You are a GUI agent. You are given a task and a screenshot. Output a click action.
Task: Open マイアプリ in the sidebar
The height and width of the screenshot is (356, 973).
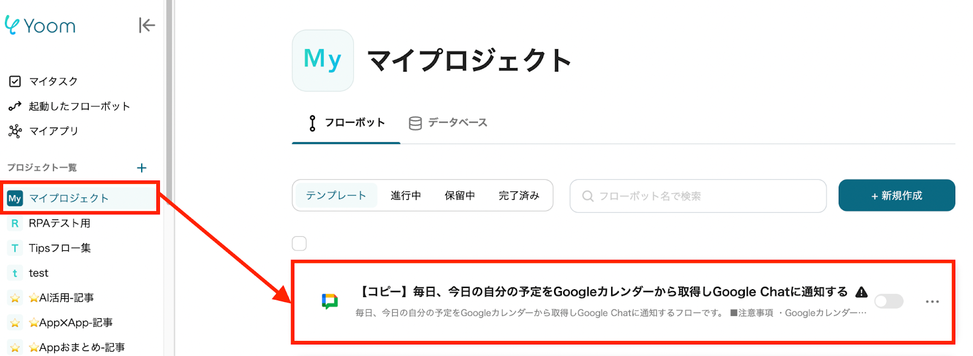[54, 131]
